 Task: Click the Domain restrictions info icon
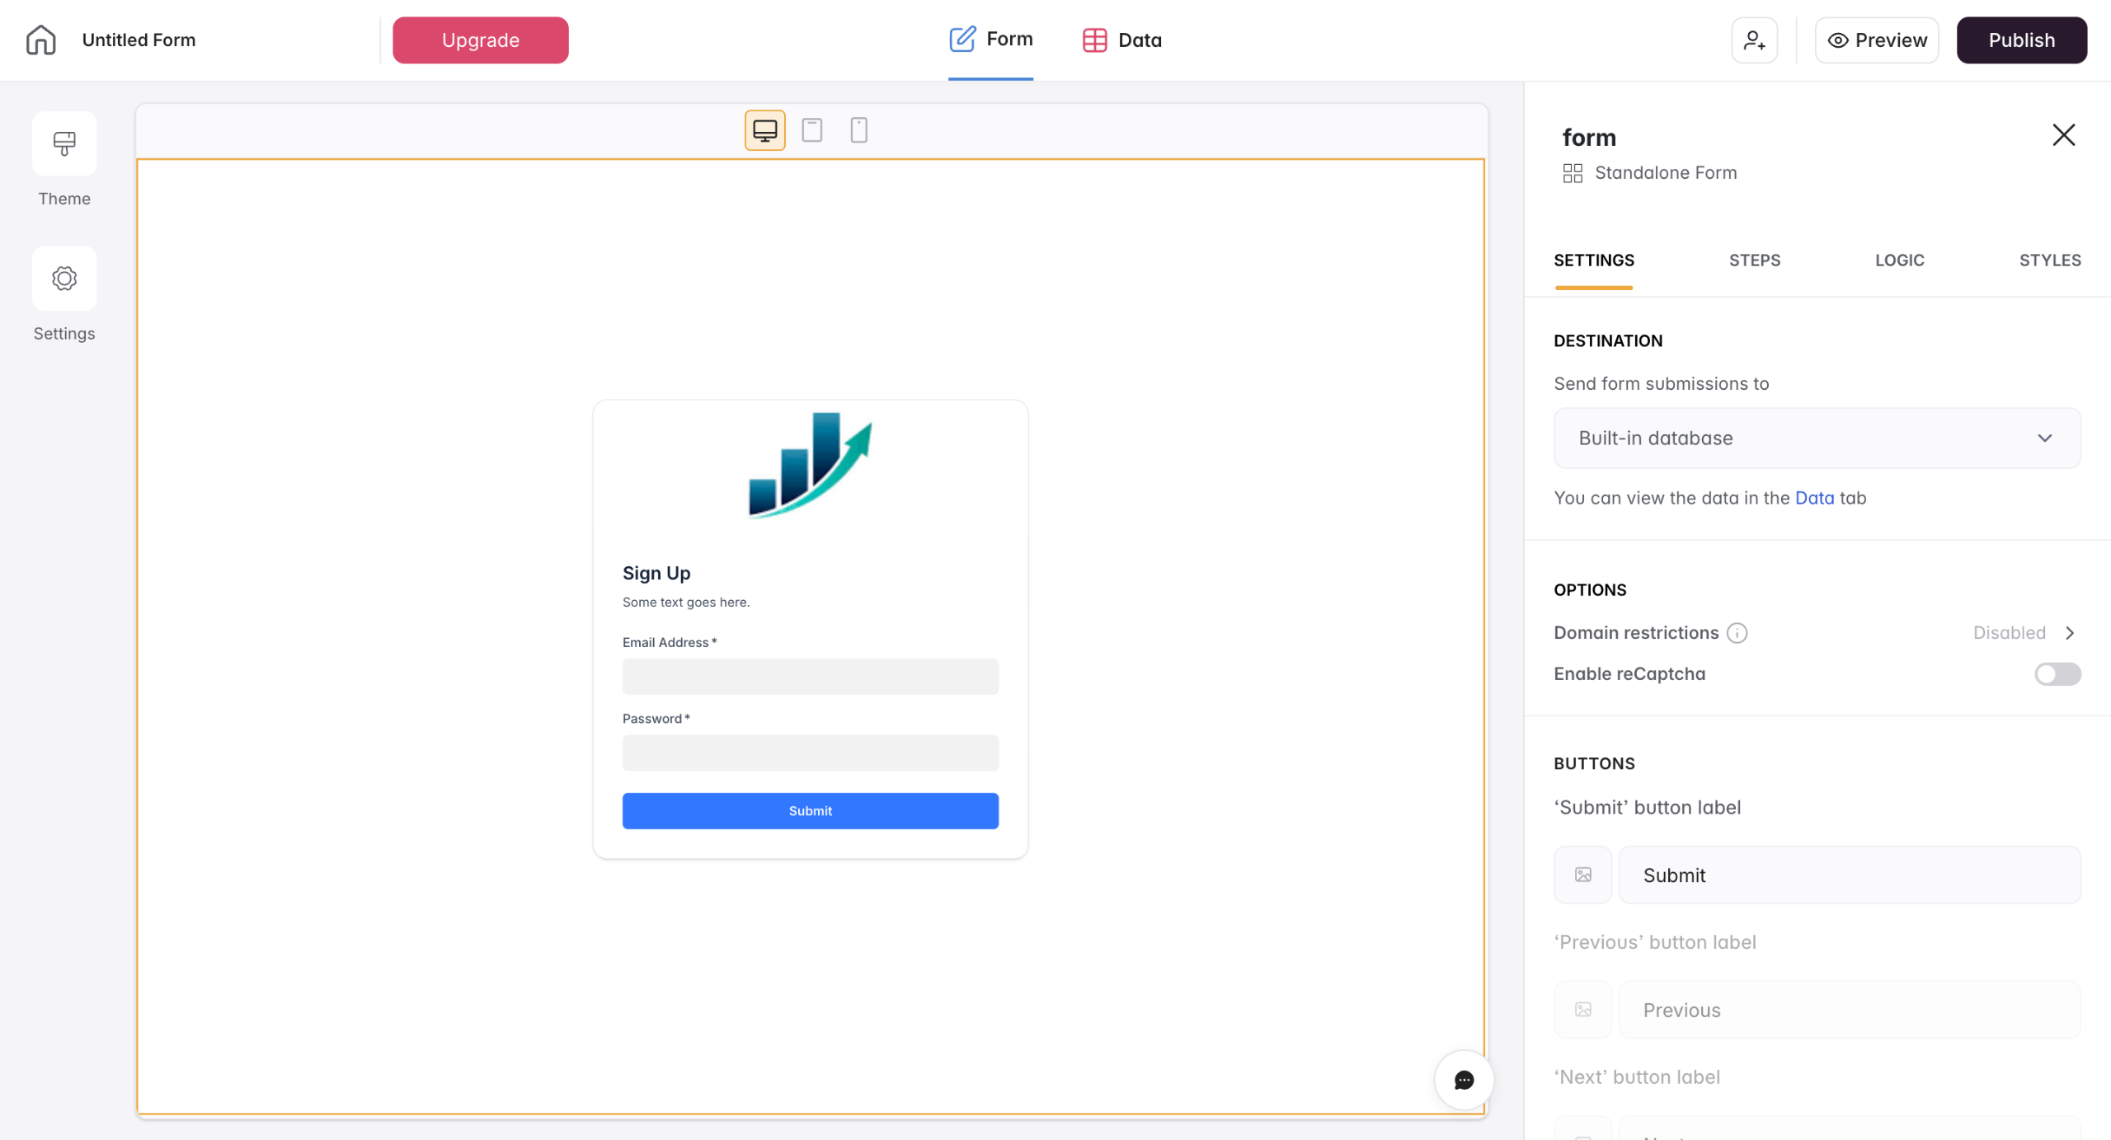point(1737,632)
